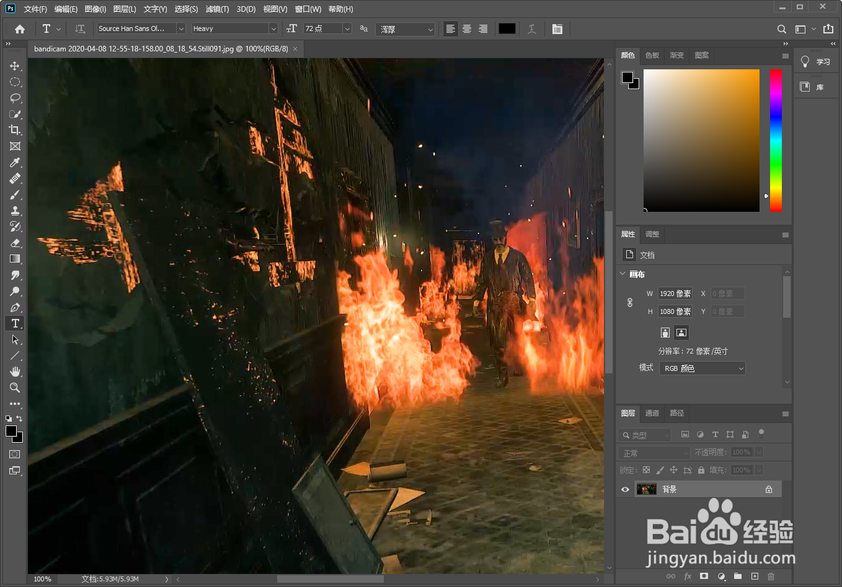Image resolution: width=842 pixels, height=587 pixels.
Task: Click the hue slider strip in Color panel
Action: (776, 140)
